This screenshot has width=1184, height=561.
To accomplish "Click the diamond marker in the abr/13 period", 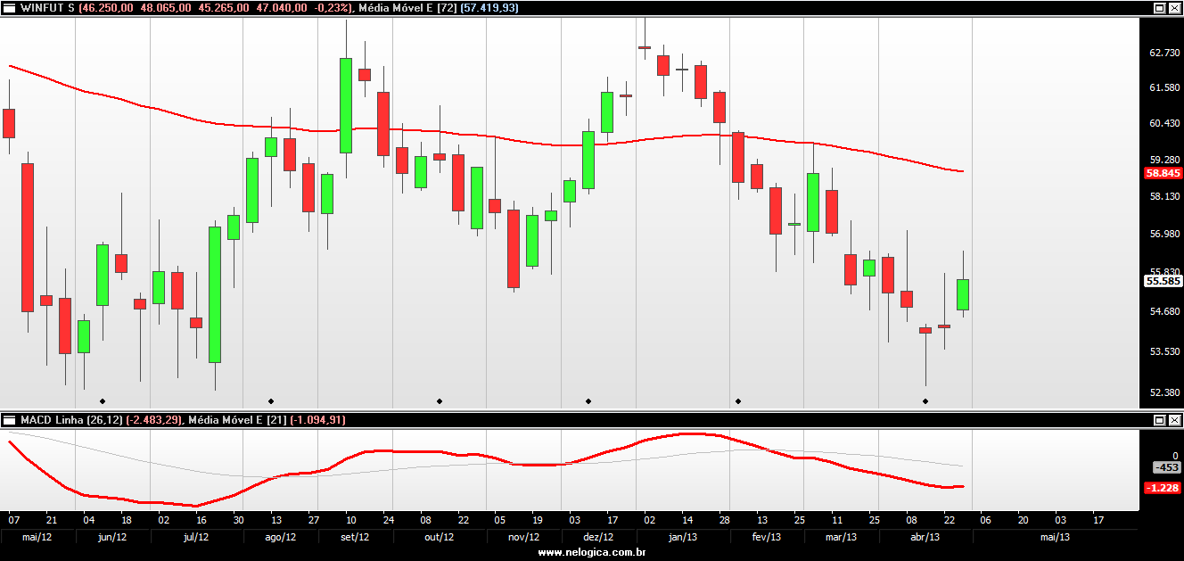I will (x=925, y=401).
